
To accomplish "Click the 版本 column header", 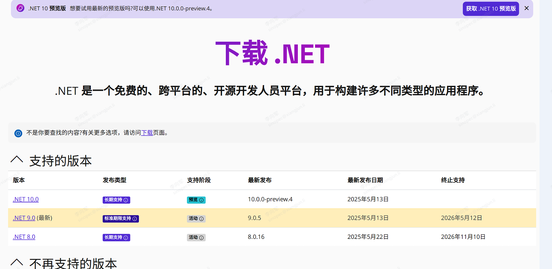I will click(19, 180).
